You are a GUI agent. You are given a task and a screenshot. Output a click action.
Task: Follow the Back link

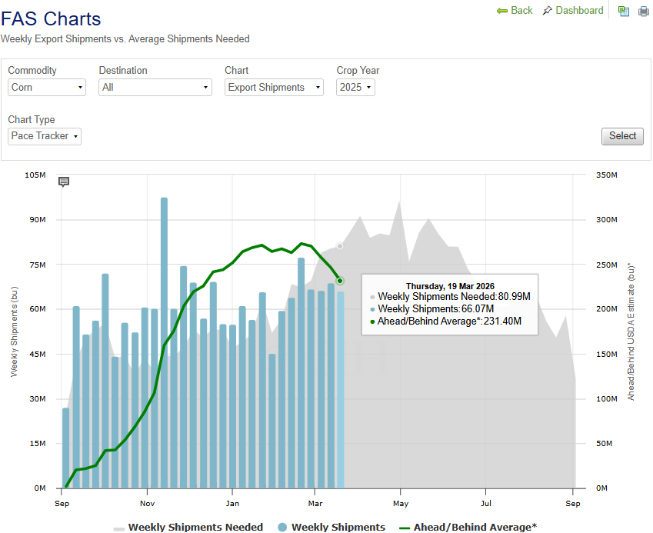pyautogui.click(x=521, y=11)
